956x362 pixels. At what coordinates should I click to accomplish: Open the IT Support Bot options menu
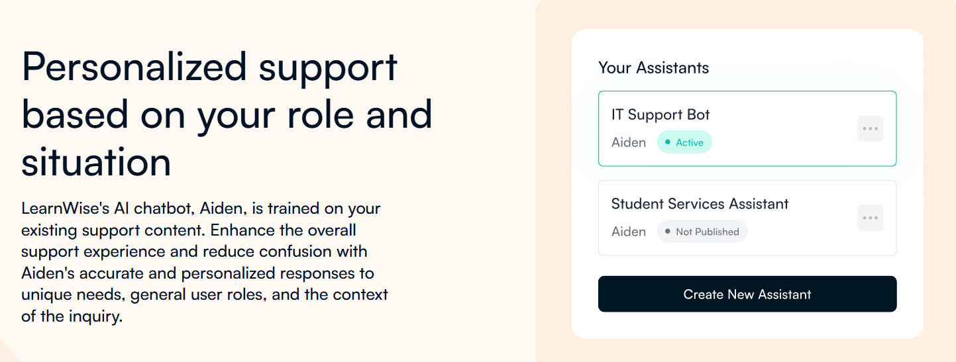[870, 128]
